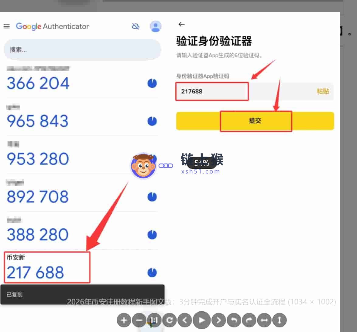Flip the image vertically
Viewport: 357px width, 332px height.
279,320
